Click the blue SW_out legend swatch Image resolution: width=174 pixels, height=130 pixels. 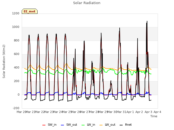(63, 125)
